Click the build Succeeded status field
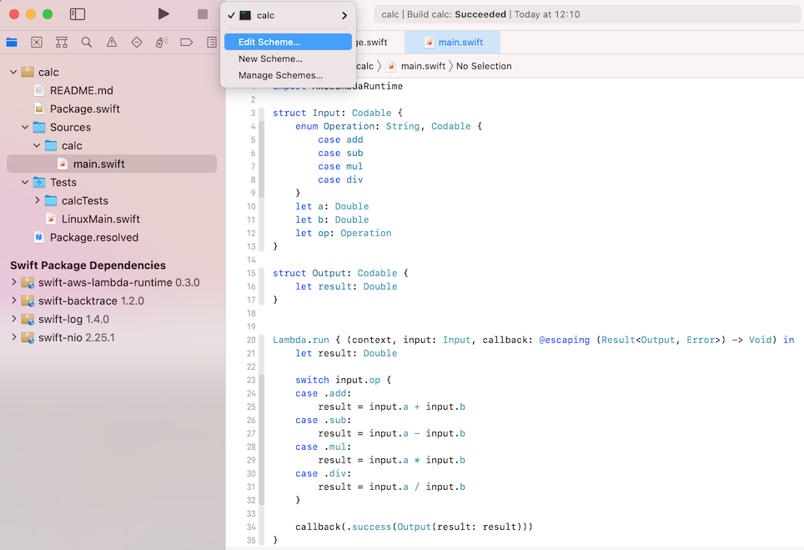Screen dimensions: 804x550 click(x=587, y=14)
